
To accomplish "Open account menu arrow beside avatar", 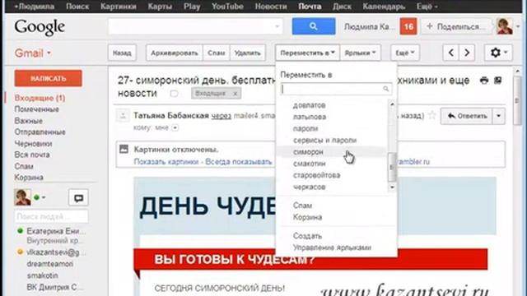I will (518, 26).
